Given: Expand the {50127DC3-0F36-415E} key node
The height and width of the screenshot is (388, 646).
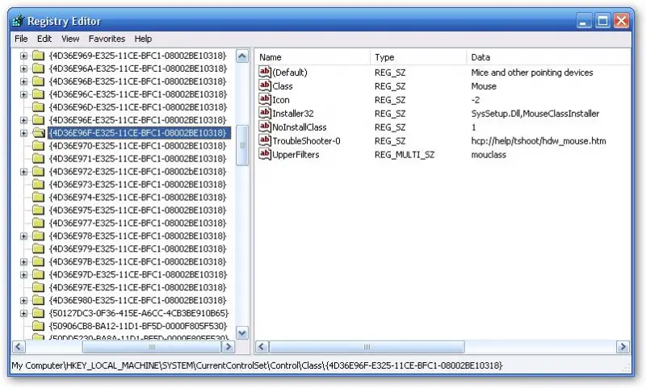Looking at the screenshot, I should coord(23,313).
